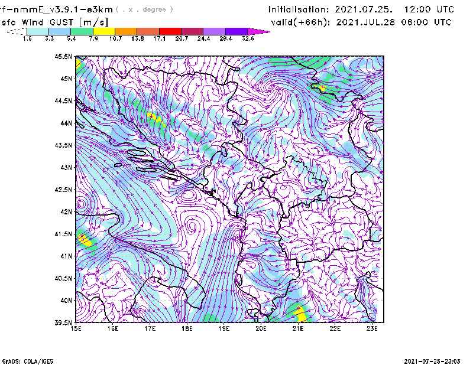Image resolution: width=473 pixels, height=365 pixels.
Task: Click the '16E' longitude label
Action: pos(113,328)
